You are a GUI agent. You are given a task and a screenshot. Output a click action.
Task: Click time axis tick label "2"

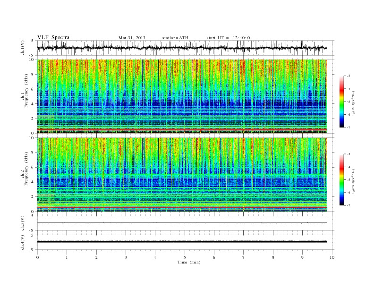tap(96, 257)
